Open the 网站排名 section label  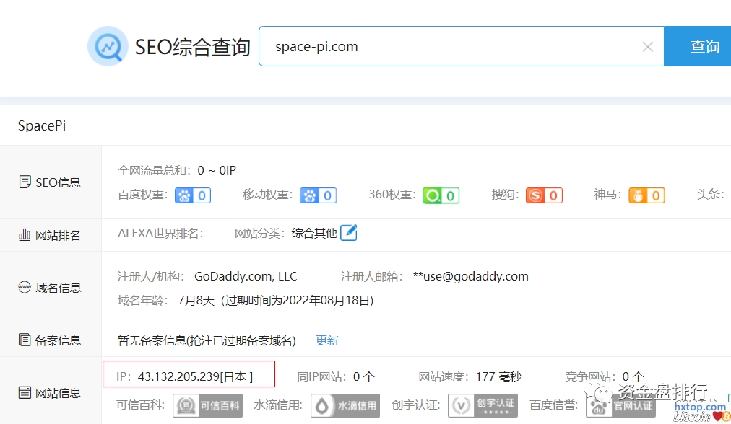click(50, 235)
